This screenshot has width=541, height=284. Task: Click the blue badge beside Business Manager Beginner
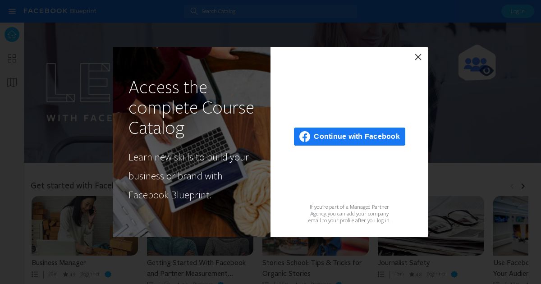(108, 274)
